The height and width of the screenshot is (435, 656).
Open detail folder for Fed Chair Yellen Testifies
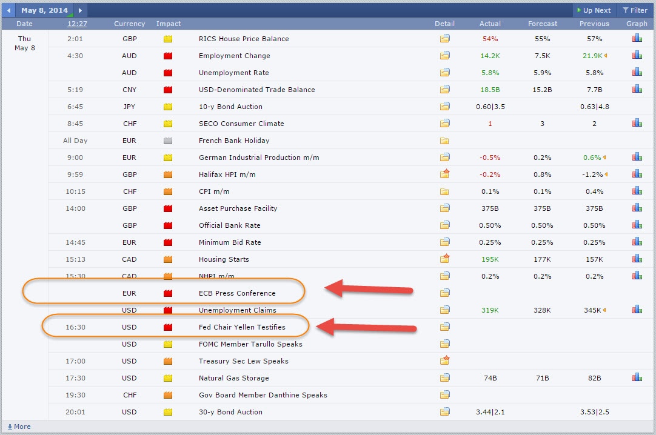(x=445, y=327)
